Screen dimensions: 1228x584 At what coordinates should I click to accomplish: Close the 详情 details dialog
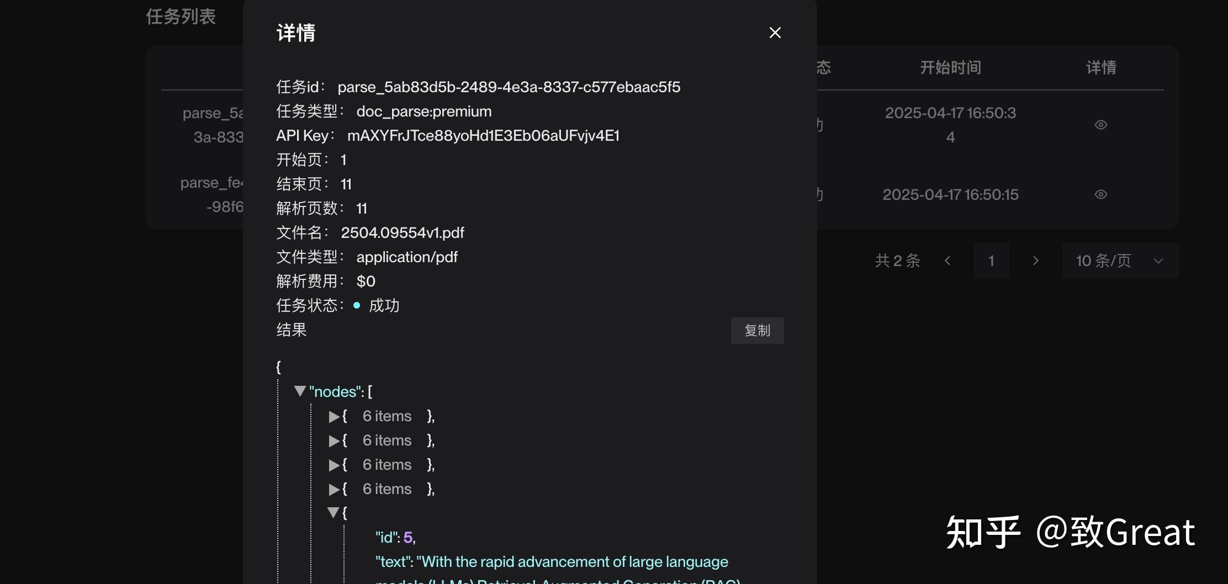click(x=775, y=33)
